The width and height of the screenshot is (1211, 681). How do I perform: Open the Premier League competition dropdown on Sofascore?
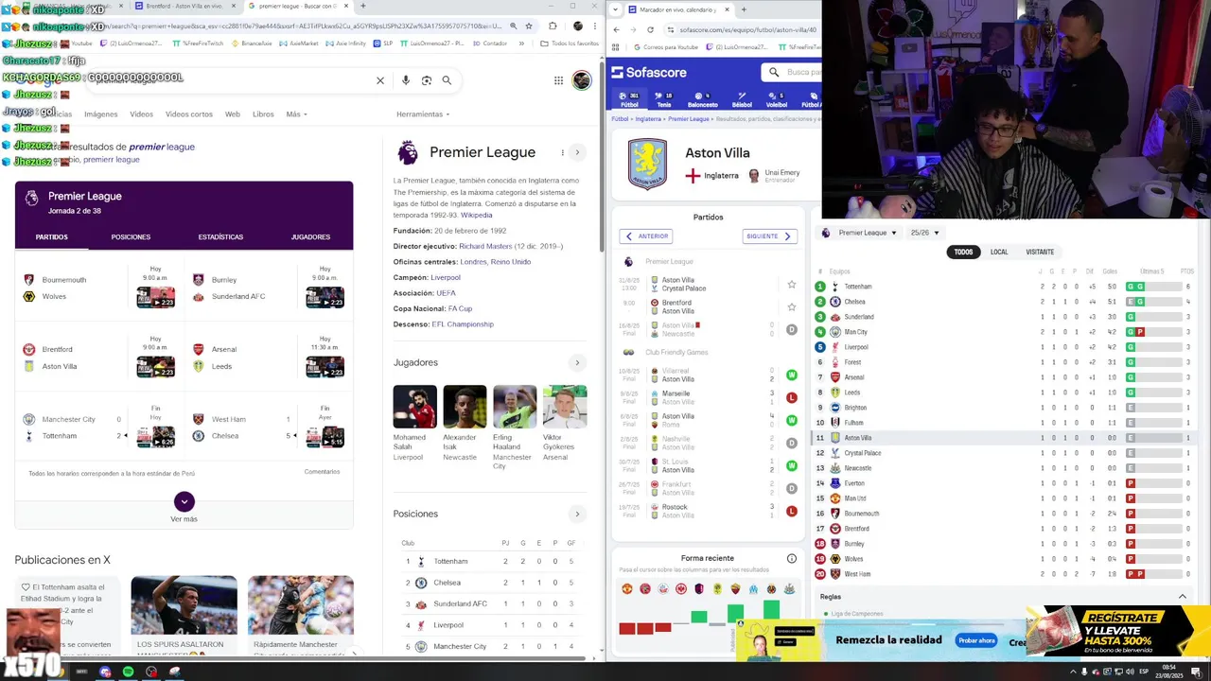click(859, 233)
